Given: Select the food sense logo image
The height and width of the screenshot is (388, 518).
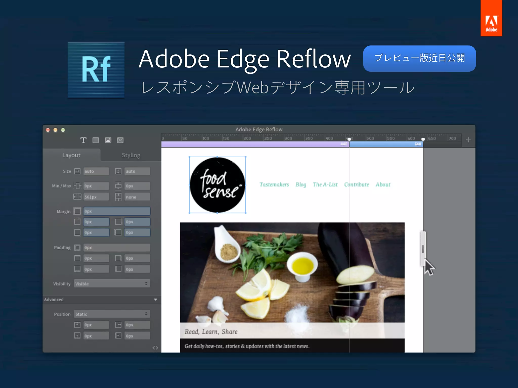Looking at the screenshot, I should tap(218, 185).
